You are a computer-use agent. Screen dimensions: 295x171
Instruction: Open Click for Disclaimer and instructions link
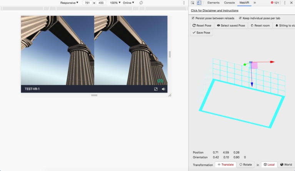pos(215,10)
